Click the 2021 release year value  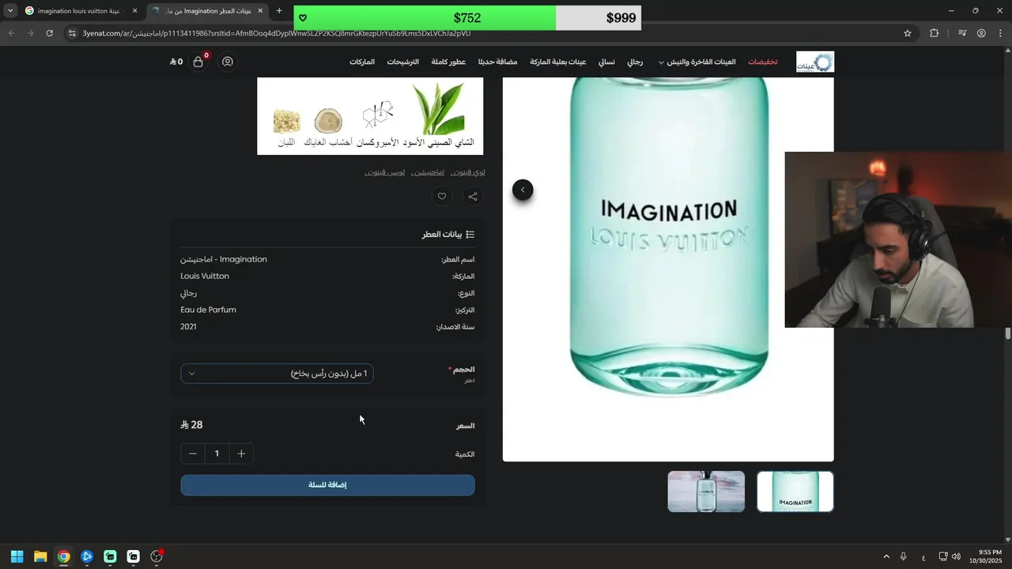[x=188, y=326]
